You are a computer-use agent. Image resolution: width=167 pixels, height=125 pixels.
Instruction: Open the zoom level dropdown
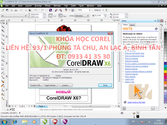[x=90, y=10]
